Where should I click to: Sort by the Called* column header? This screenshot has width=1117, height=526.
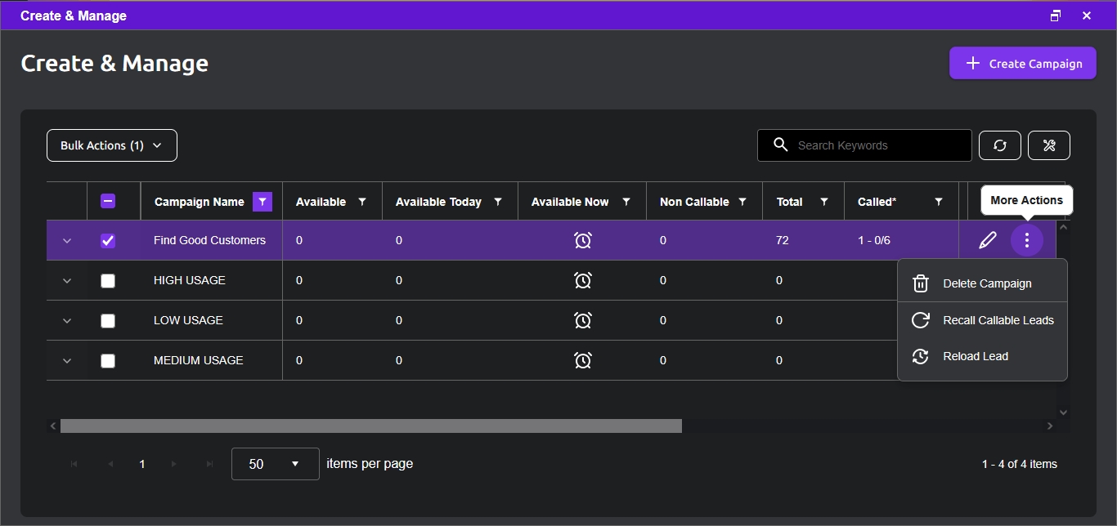click(877, 202)
